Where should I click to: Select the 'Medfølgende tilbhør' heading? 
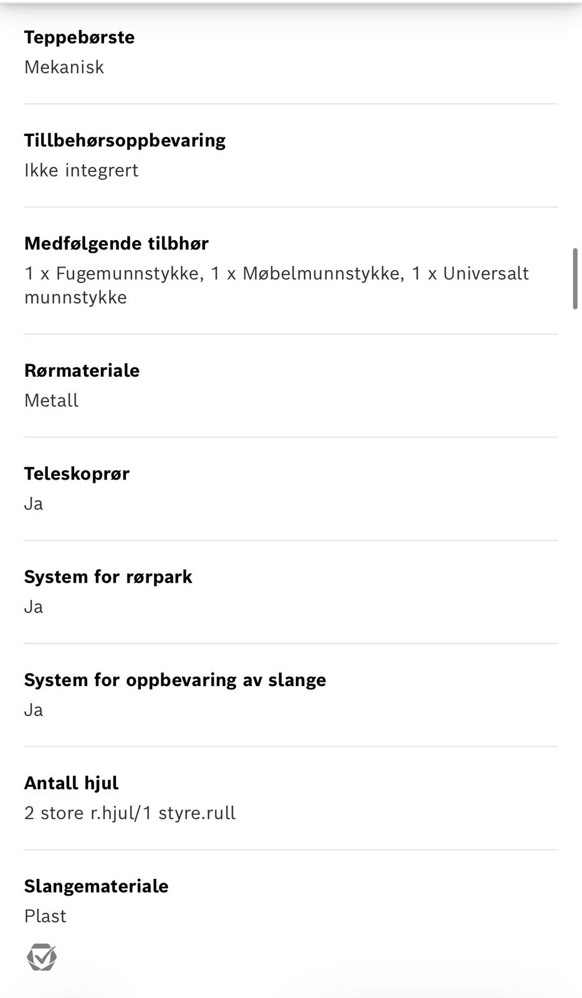[x=117, y=243]
